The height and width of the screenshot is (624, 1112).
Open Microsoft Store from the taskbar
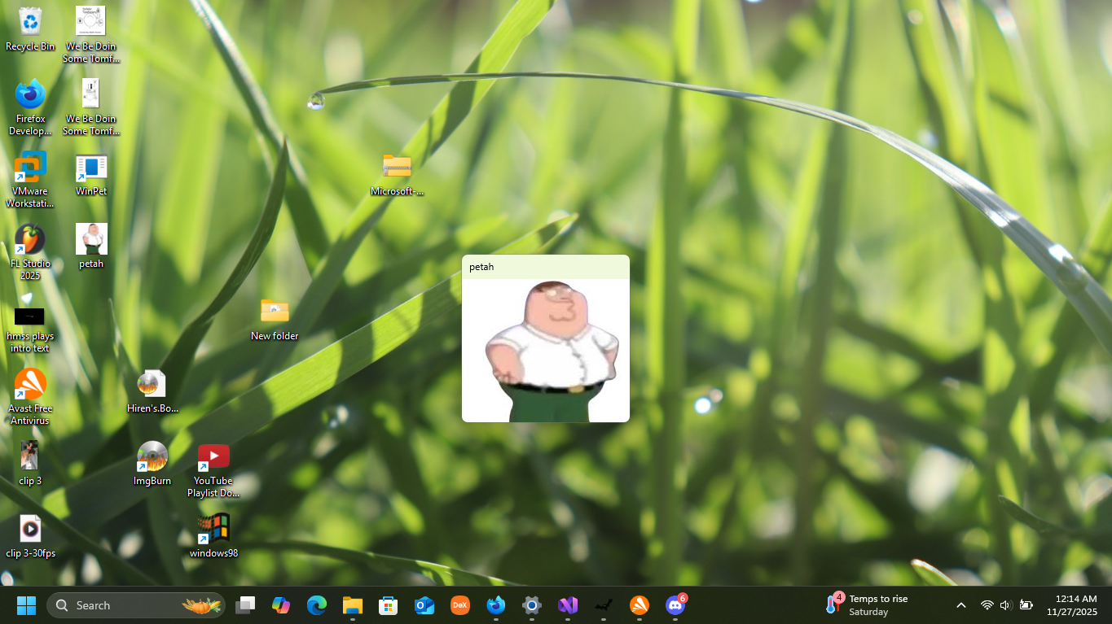(389, 605)
